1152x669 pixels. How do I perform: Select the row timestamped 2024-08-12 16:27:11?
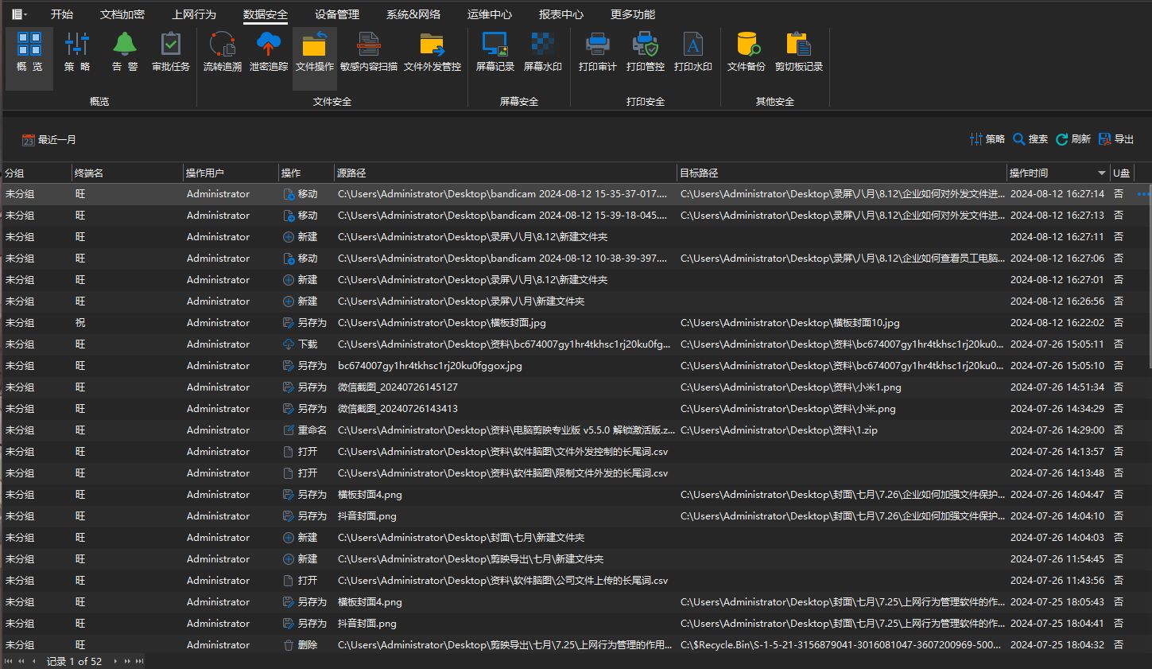[x=575, y=237]
